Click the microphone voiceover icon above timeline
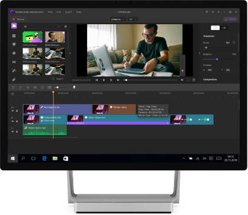Image resolution: width=248 pixels, height=215 pixels. (x=74, y=87)
